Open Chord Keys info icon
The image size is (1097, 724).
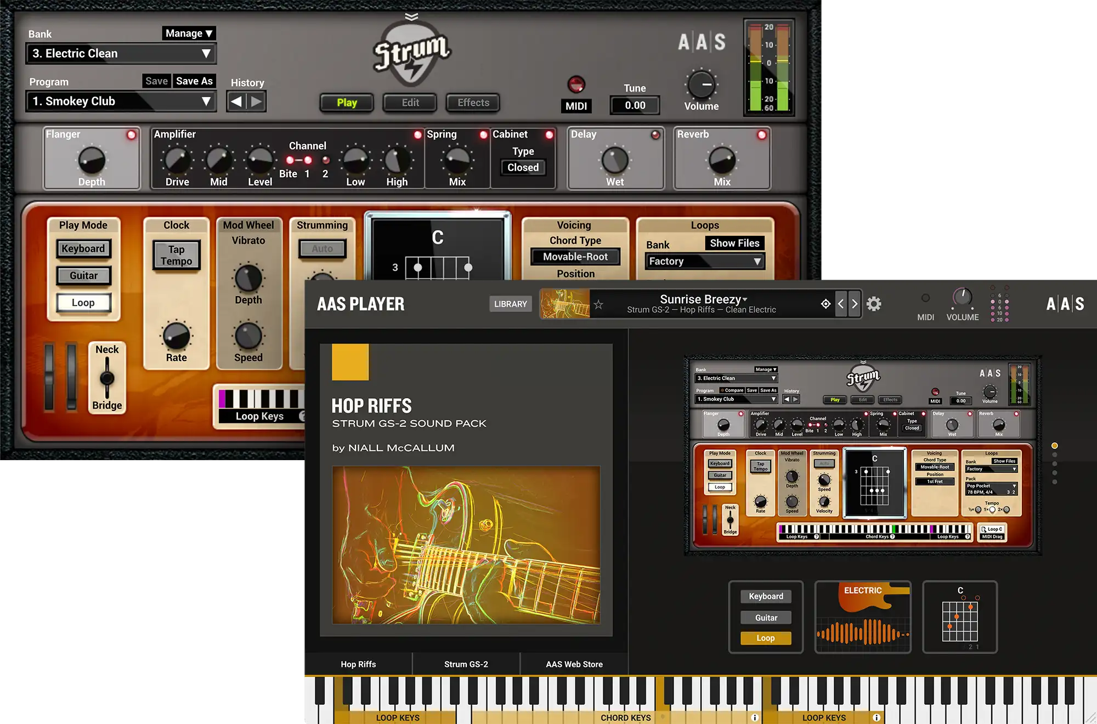(755, 717)
